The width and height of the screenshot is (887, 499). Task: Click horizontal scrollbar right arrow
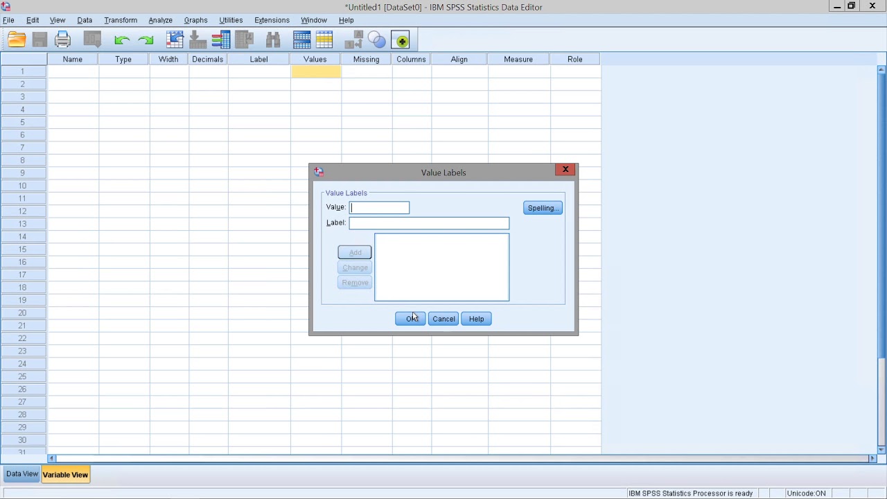(872, 458)
